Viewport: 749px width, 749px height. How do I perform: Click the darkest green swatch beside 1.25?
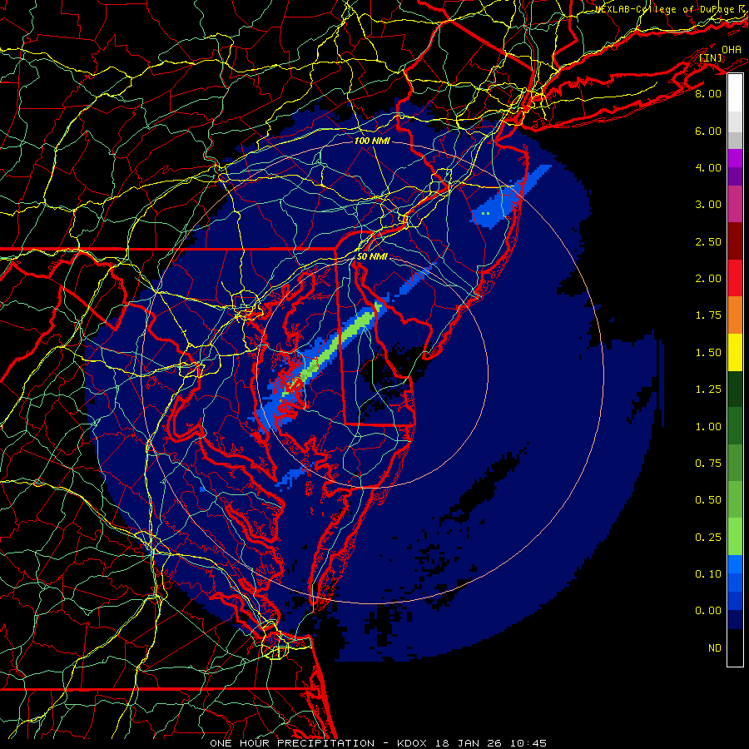coord(735,389)
